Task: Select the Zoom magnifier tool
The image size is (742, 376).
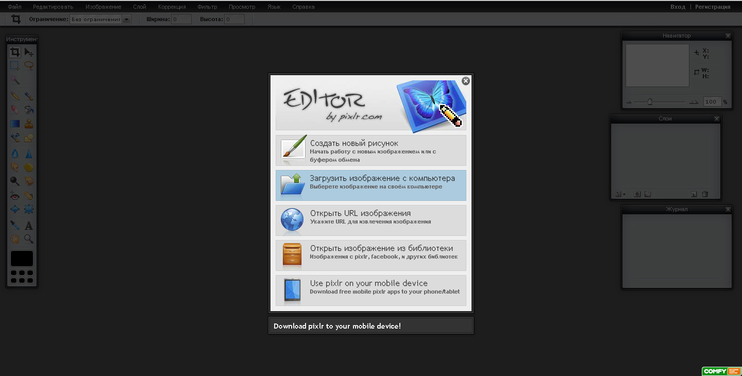Action: point(29,239)
